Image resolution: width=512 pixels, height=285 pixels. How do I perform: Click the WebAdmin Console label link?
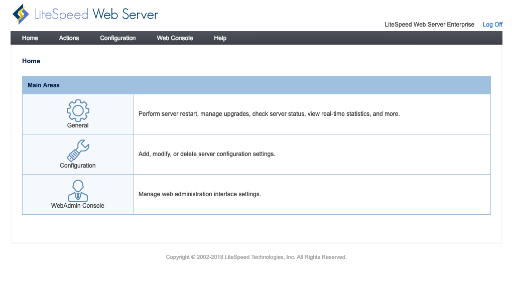[78, 206]
